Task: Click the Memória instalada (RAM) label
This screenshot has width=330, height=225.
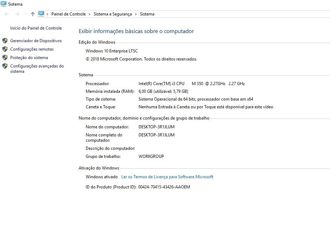Action: pyautogui.click(x=110, y=91)
